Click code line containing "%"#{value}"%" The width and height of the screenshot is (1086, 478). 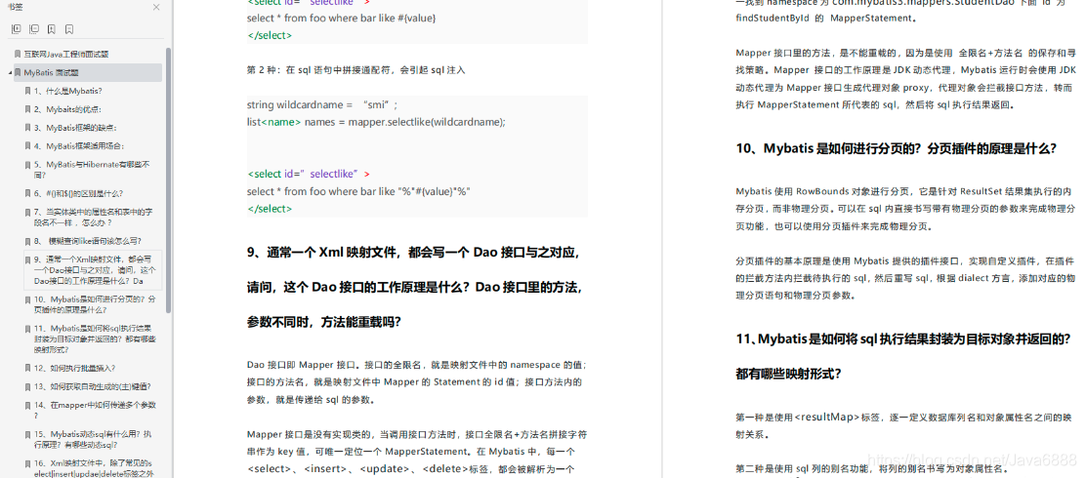[x=358, y=191]
